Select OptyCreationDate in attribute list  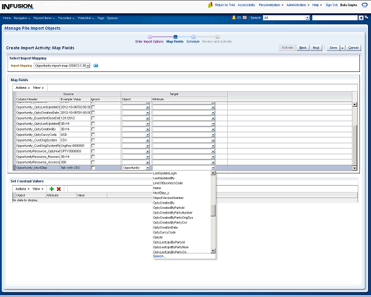[165, 227]
